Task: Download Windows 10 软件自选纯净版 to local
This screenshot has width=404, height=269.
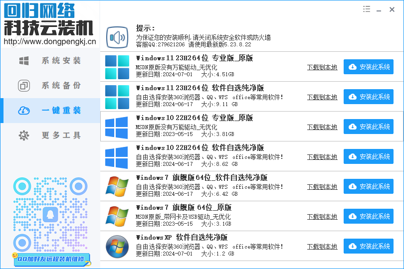Action: 322,157
